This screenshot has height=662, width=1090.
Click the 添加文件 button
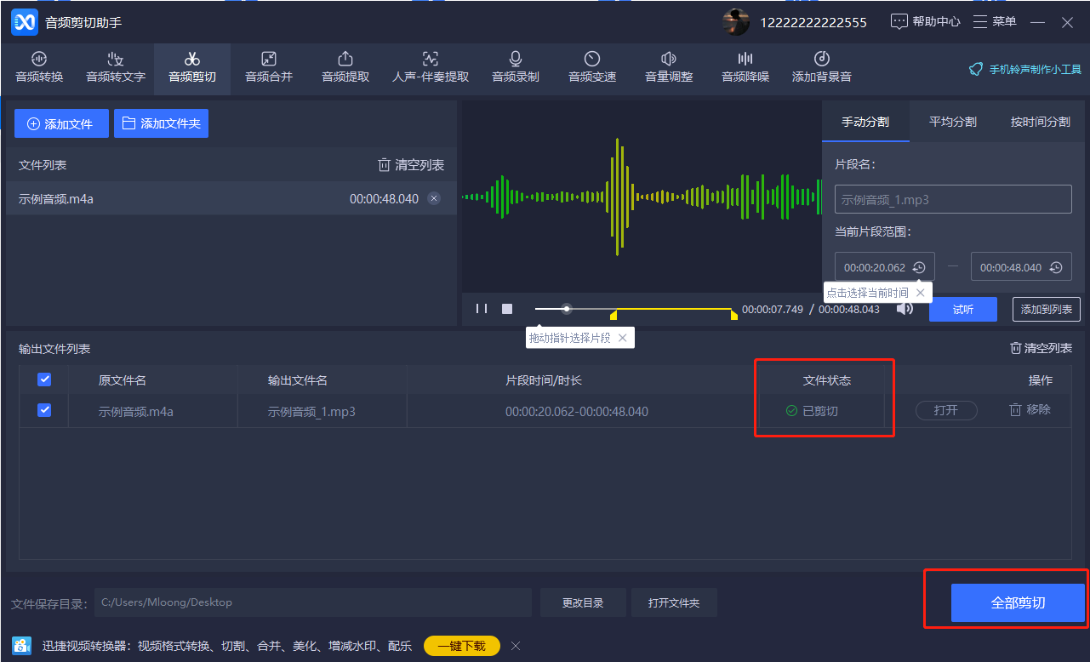coord(61,123)
